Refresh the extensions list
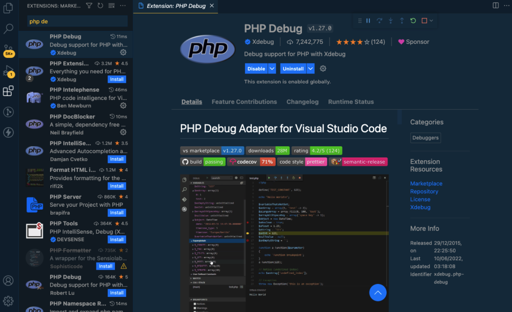This screenshot has width=512, height=312. coord(100,5)
